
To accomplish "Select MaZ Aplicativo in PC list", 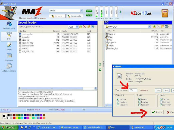I will click(x=109, y=37).
